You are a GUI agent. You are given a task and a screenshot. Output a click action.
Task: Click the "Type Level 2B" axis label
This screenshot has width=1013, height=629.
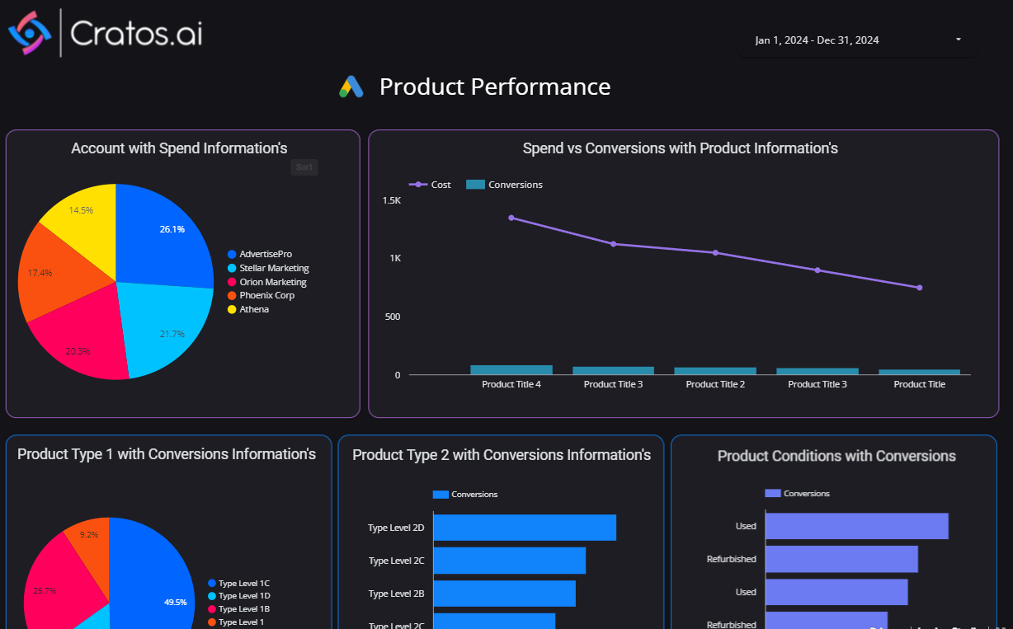(x=396, y=594)
